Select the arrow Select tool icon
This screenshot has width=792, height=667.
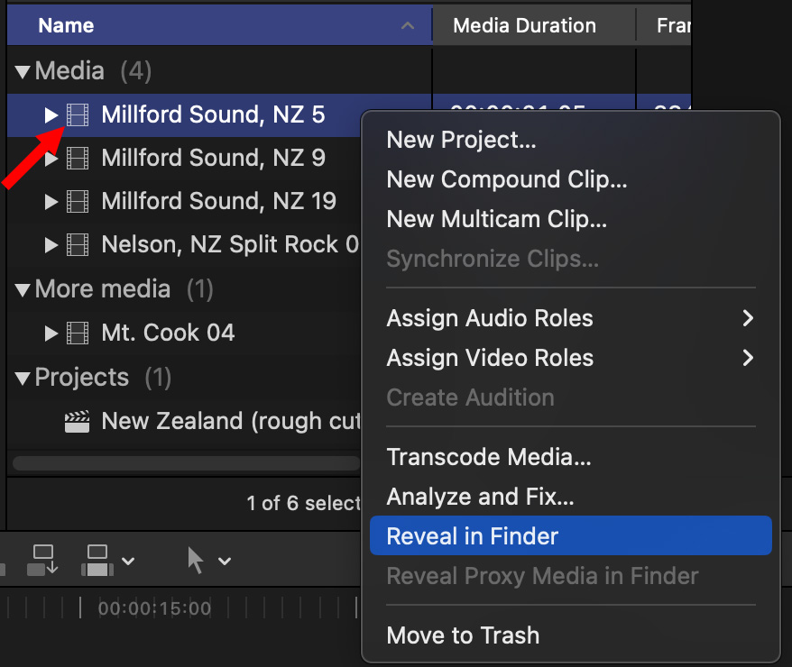pyautogui.click(x=194, y=560)
